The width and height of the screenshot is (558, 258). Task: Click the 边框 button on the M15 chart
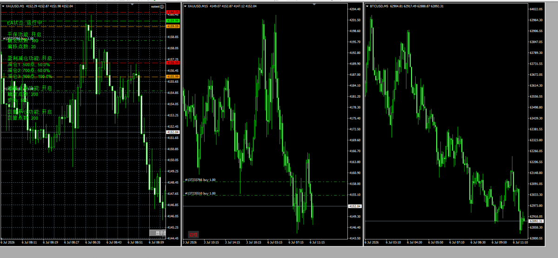coord(193,234)
